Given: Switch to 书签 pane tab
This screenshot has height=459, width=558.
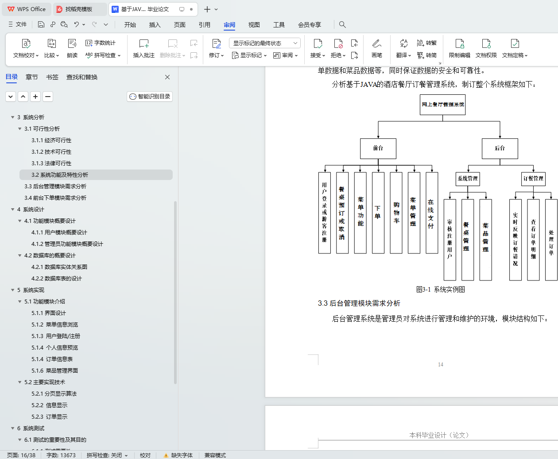Looking at the screenshot, I should point(52,77).
